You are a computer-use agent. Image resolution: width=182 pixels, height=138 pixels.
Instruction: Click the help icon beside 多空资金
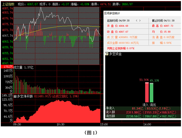coord(107,54)
